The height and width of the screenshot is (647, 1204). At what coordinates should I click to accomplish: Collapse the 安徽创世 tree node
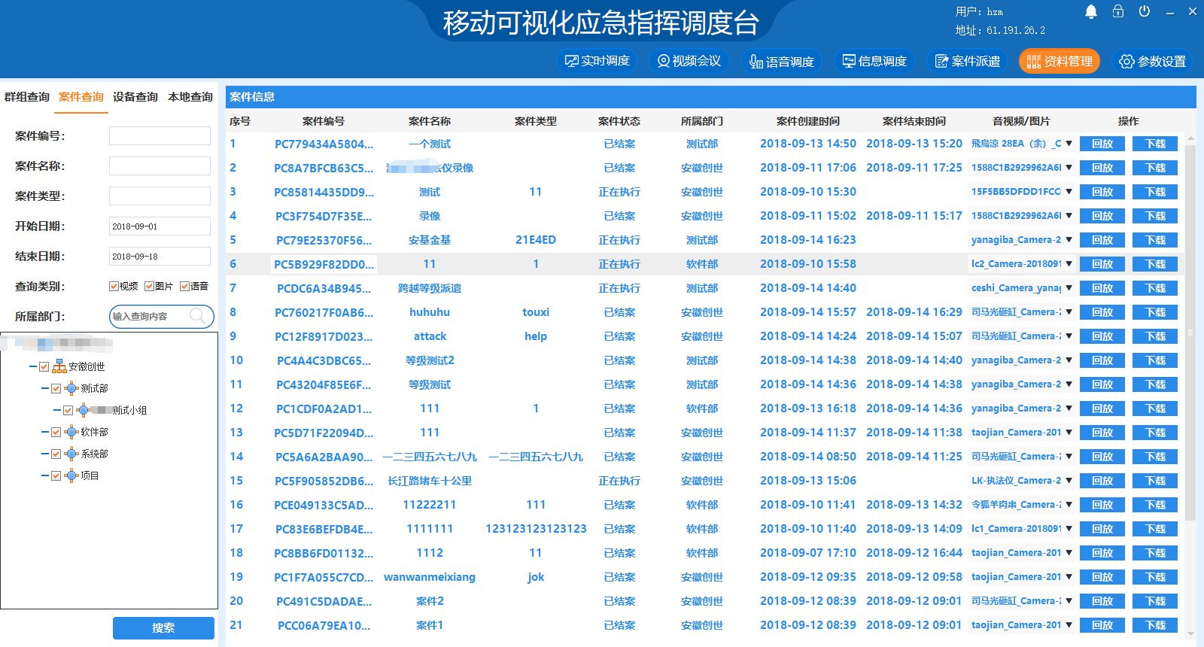coord(33,366)
